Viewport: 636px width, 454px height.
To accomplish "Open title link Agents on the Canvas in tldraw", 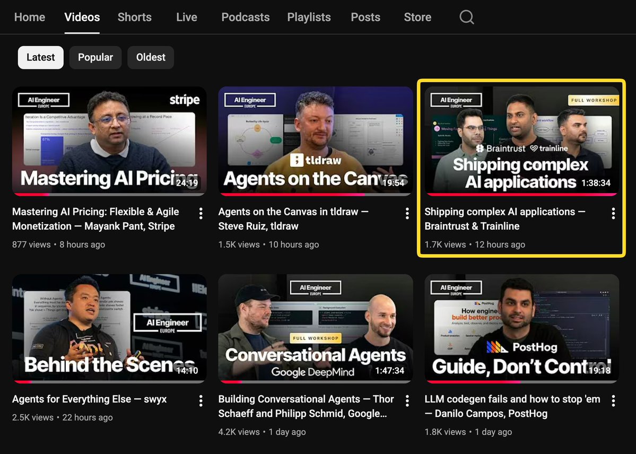I will [293, 219].
